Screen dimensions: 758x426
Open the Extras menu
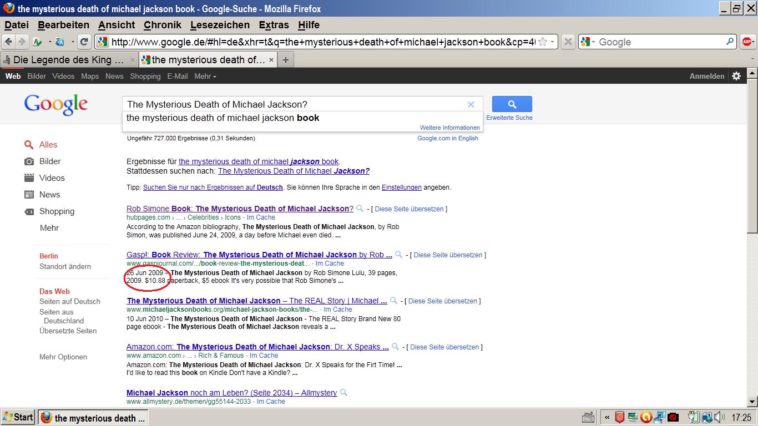[x=274, y=25]
